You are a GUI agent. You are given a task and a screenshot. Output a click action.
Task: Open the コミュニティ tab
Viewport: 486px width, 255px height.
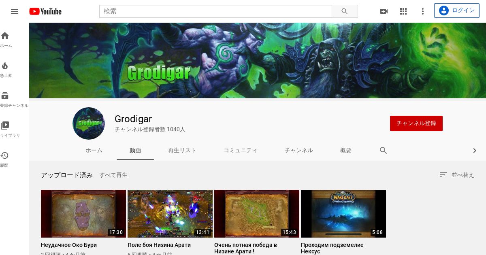coord(241,151)
